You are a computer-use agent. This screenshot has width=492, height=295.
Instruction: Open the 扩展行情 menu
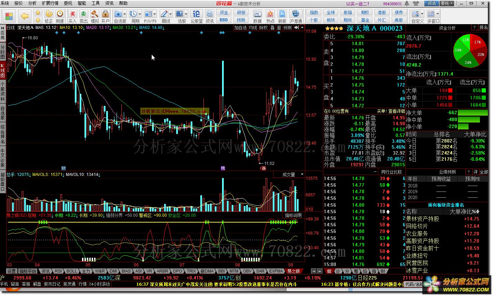pos(50,3)
